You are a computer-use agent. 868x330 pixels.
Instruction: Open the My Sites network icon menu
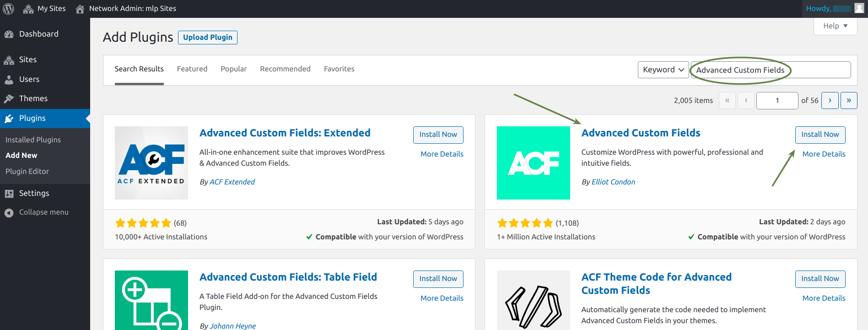click(28, 9)
